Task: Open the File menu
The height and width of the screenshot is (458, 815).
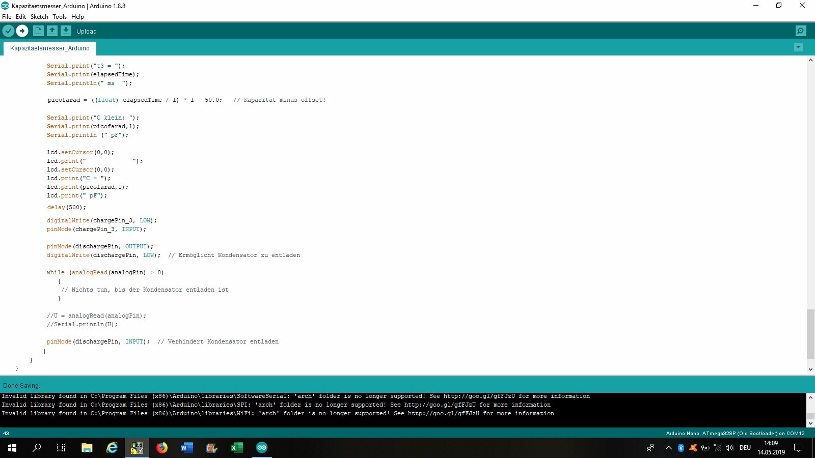Action: click(7, 17)
